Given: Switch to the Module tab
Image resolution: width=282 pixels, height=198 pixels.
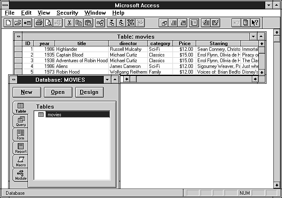Looking at the screenshot, I should point(21,175).
